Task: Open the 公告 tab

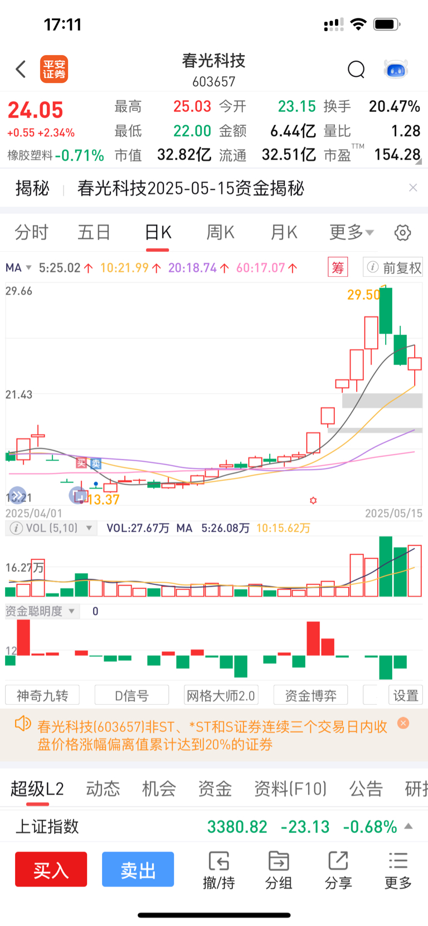Action: [x=366, y=788]
